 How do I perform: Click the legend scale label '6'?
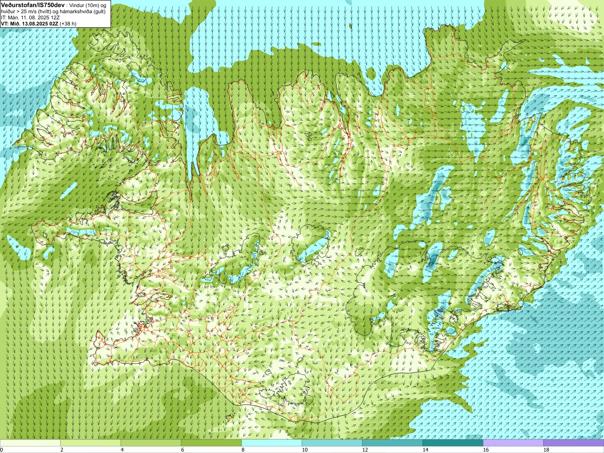coord(183,450)
